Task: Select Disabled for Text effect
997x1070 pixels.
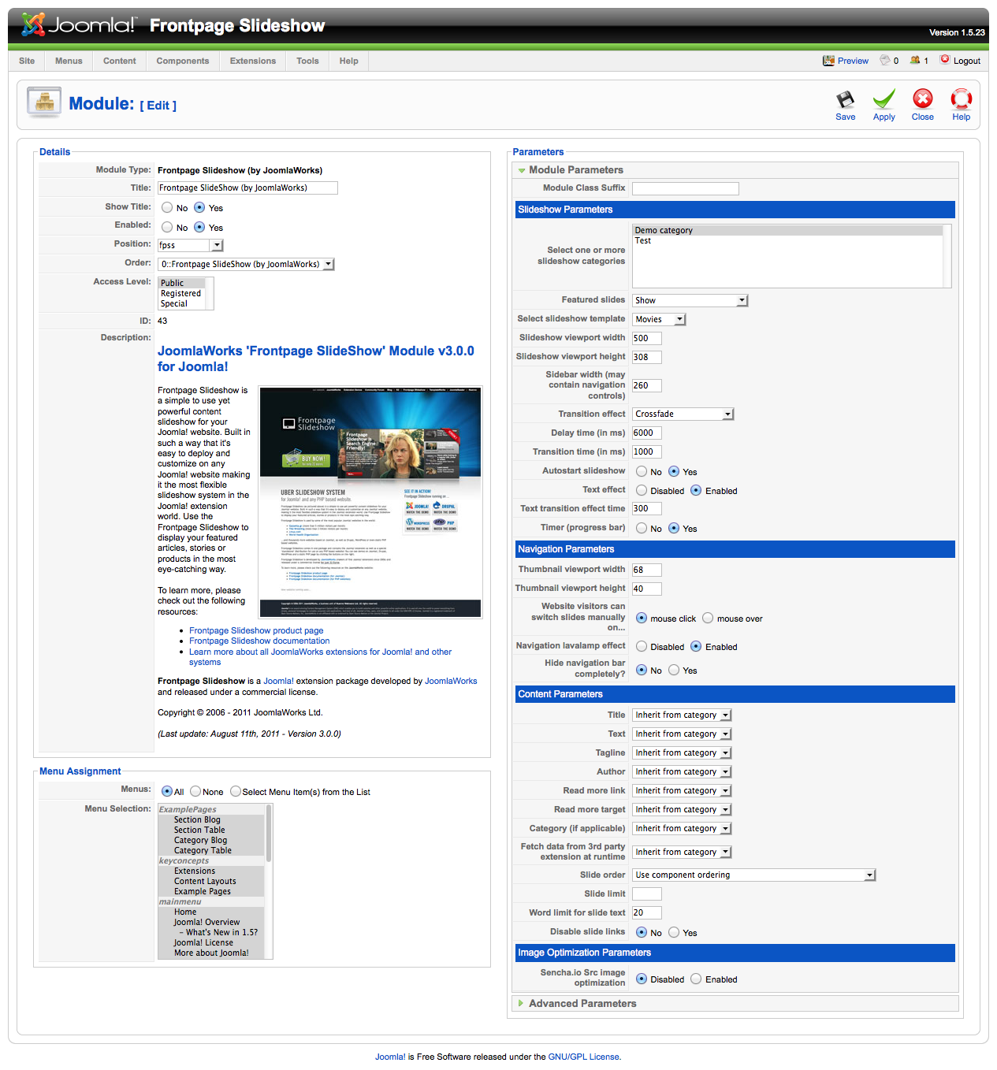Action: point(642,491)
